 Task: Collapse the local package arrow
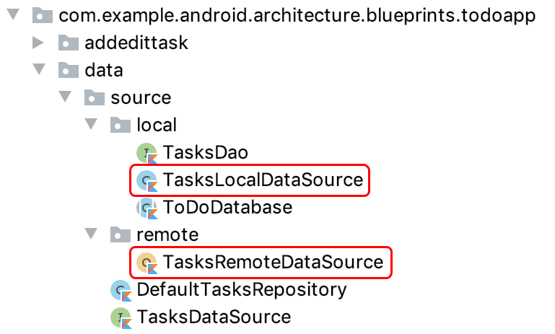(91, 125)
